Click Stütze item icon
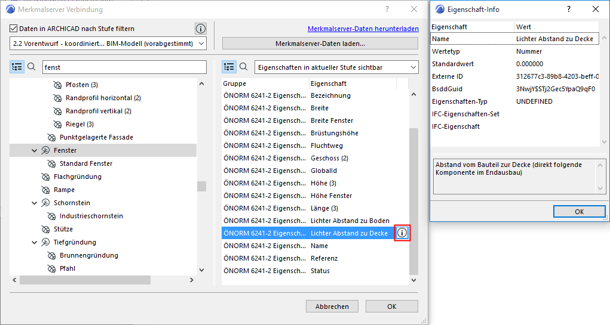610x325 pixels. pos(45,229)
